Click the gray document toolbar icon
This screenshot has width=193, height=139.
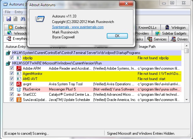[16, 19]
